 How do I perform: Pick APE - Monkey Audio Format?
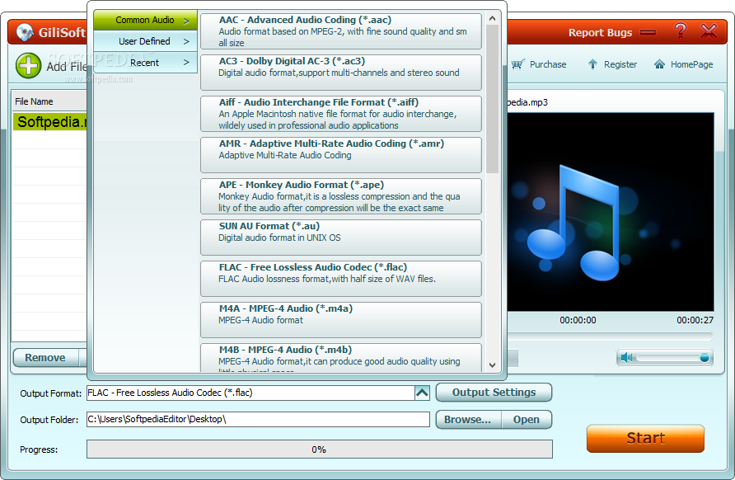341,196
